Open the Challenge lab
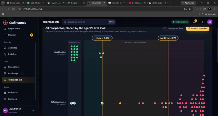 click(x=18, y=73)
